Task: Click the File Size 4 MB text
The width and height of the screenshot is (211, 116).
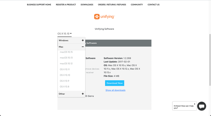Action: (x=112, y=76)
